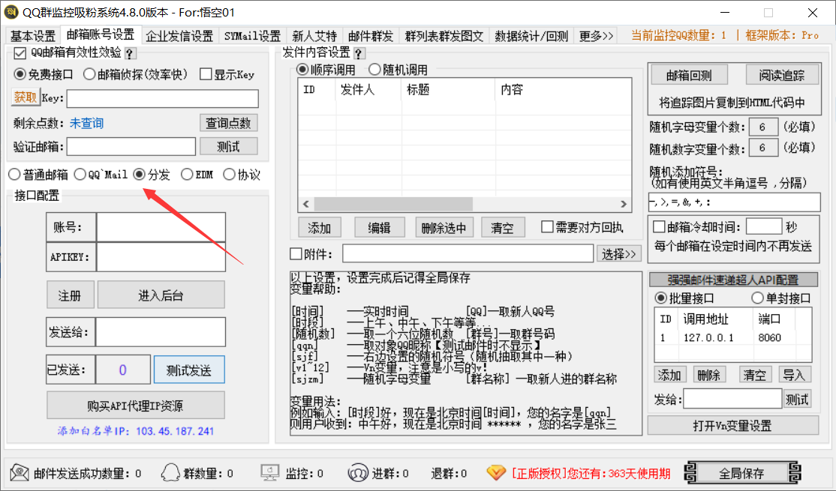Select 邮箱侦探(效率快) radio option

tap(89, 74)
